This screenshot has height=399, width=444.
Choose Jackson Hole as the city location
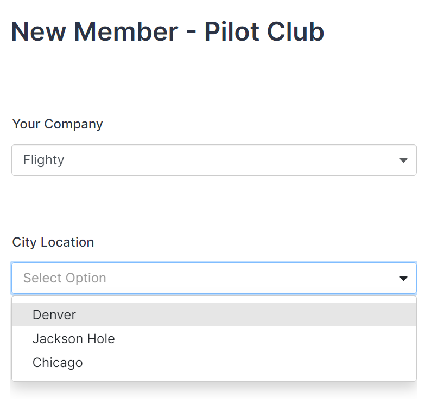[73, 338]
